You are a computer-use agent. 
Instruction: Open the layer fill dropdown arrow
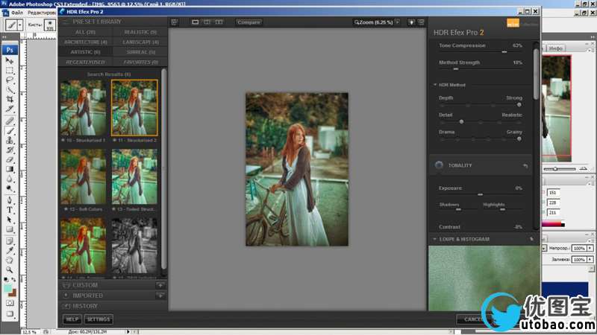[x=590, y=259]
